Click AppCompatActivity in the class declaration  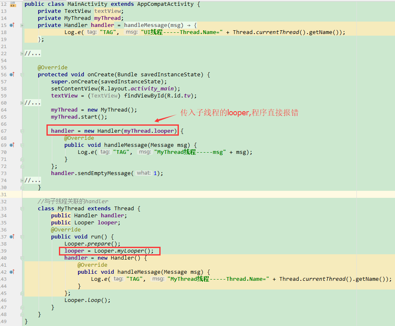click(166, 4)
